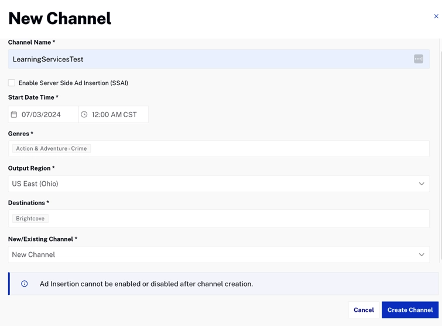
Task: Click the Ad Insertion notice text
Action: coord(146,284)
